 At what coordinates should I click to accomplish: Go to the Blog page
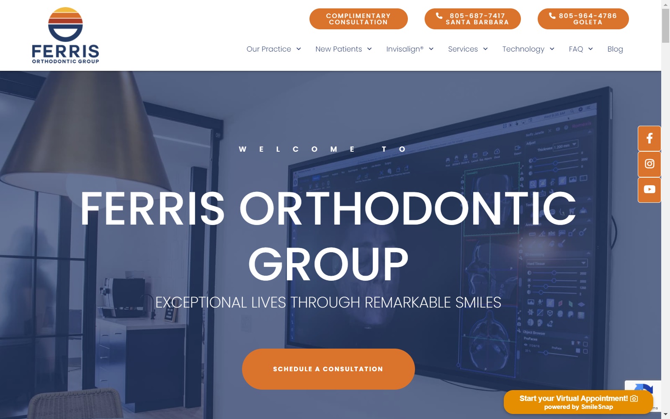point(615,49)
